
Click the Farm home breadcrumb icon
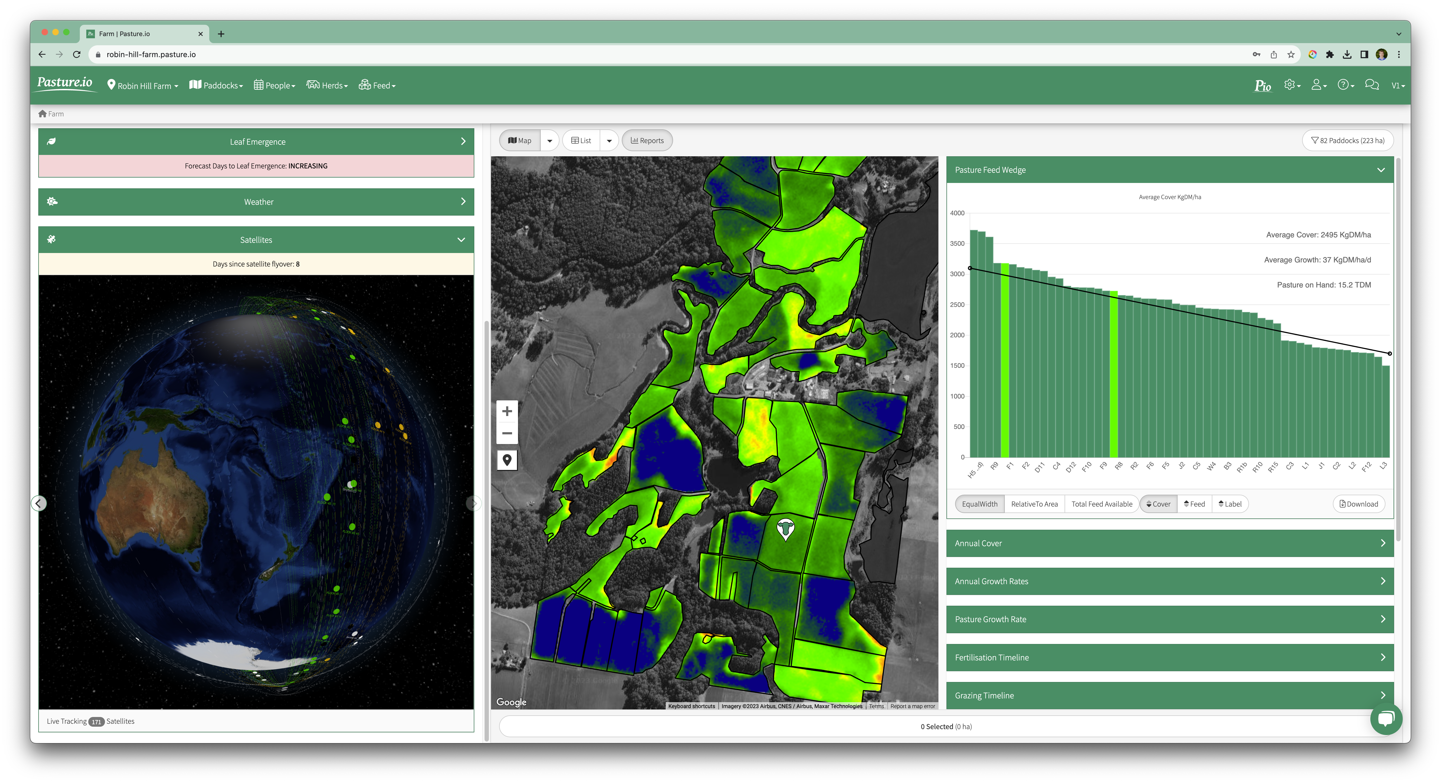(43, 113)
